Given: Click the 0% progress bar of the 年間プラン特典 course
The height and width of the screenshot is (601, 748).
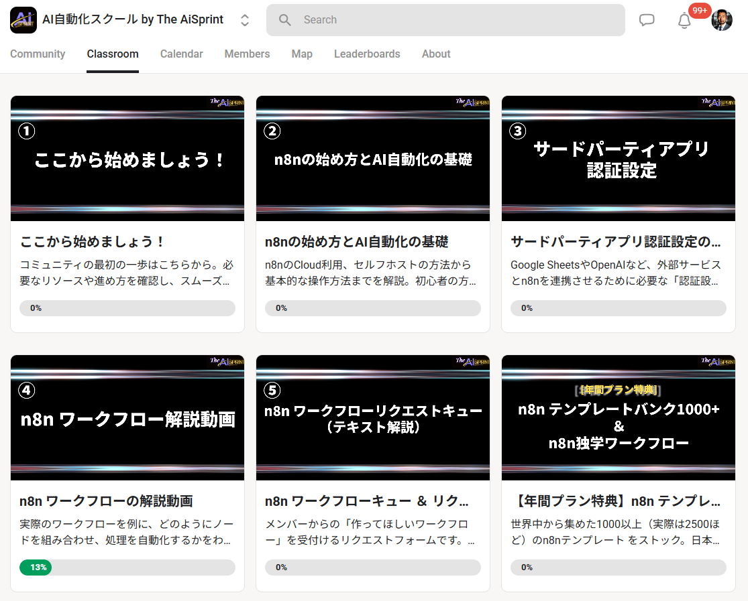Looking at the screenshot, I should point(619,567).
